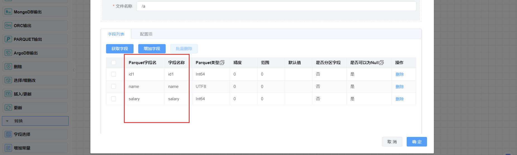Select the 字段选择 component icon
Viewport: 517px width, 155px height.
coord(8,134)
